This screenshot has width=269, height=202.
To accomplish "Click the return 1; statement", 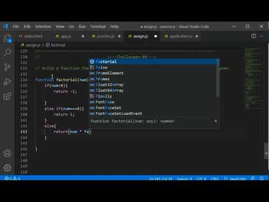I will [64, 114].
